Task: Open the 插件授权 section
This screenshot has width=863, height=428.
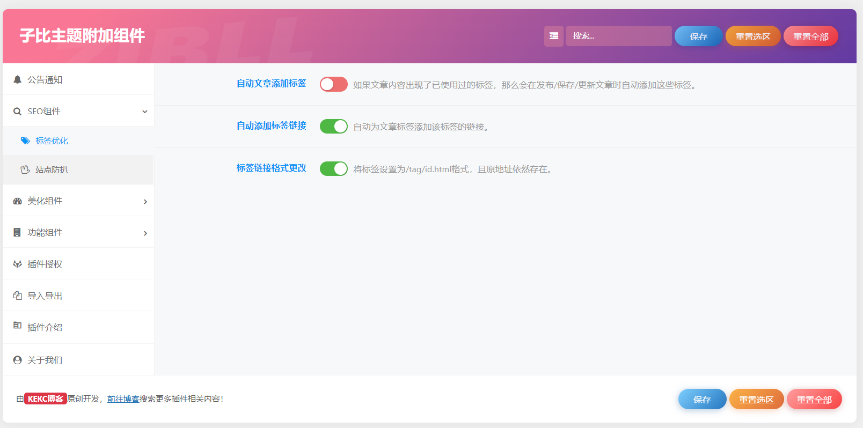Action: pyautogui.click(x=78, y=264)
